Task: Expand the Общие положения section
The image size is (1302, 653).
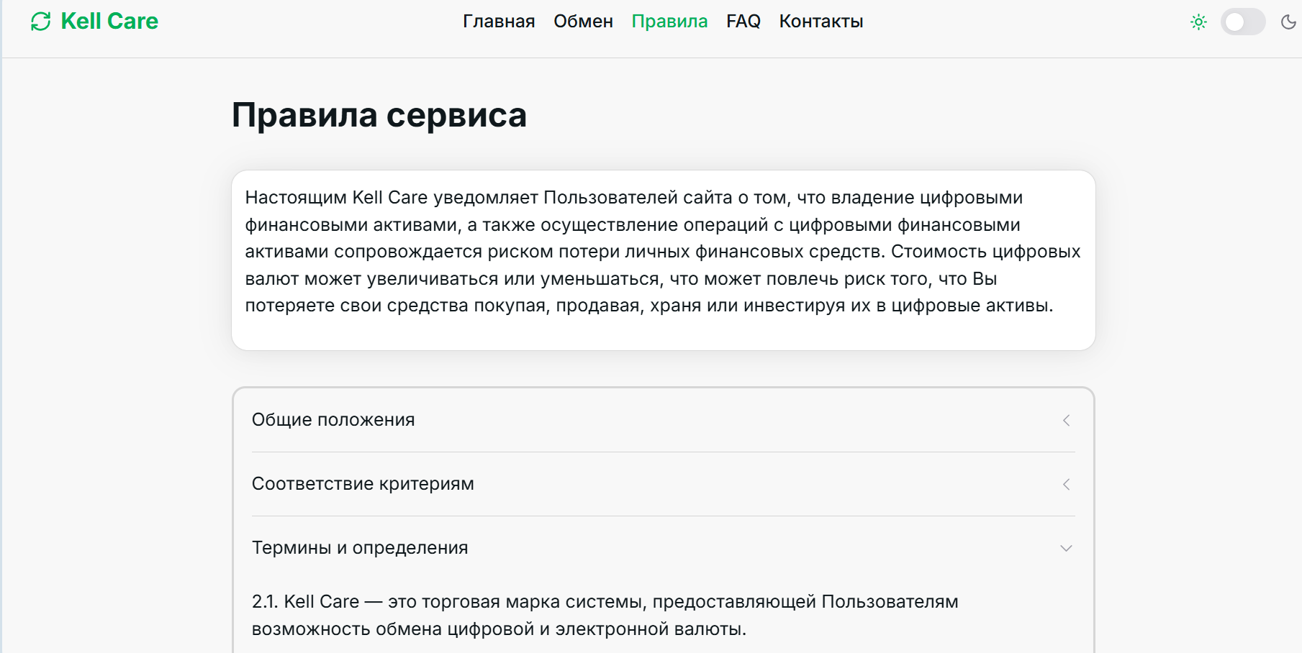Action: point(663,420)
